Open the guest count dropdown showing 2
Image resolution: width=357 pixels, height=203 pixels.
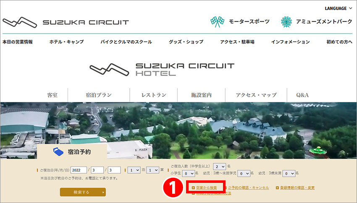(x=220, y=167)
